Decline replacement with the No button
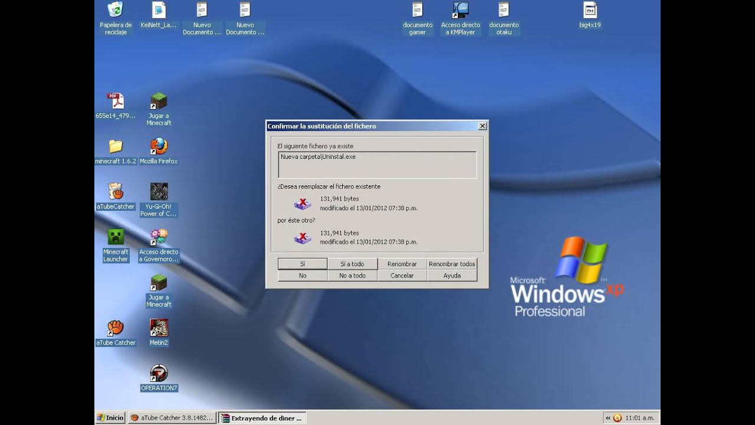 pos(303,276)
